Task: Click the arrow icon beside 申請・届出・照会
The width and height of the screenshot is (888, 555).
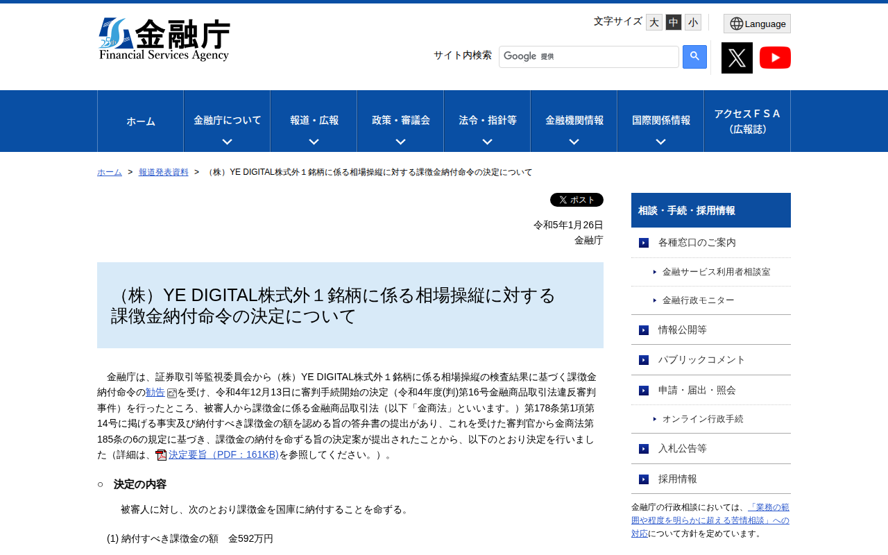Action: pos(644,391)
